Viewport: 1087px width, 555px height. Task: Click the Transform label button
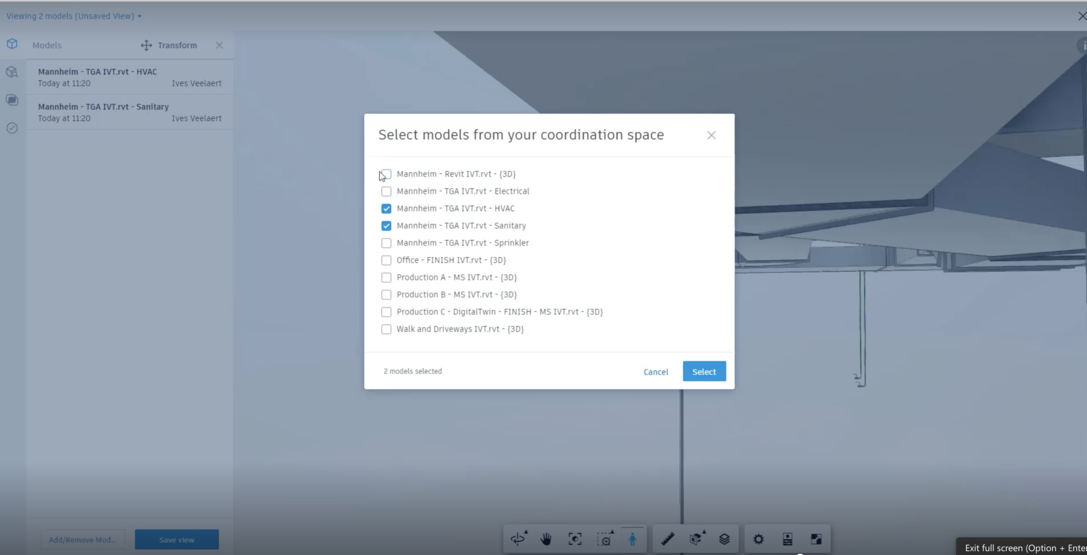[x=177, y=45]
